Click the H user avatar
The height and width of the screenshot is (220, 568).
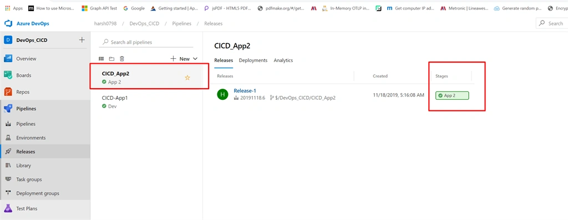(x=223, y=94)
